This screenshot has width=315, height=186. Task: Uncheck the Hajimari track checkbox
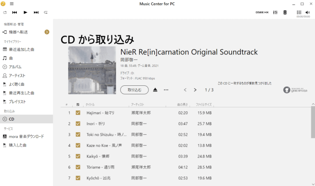(78, 113)
